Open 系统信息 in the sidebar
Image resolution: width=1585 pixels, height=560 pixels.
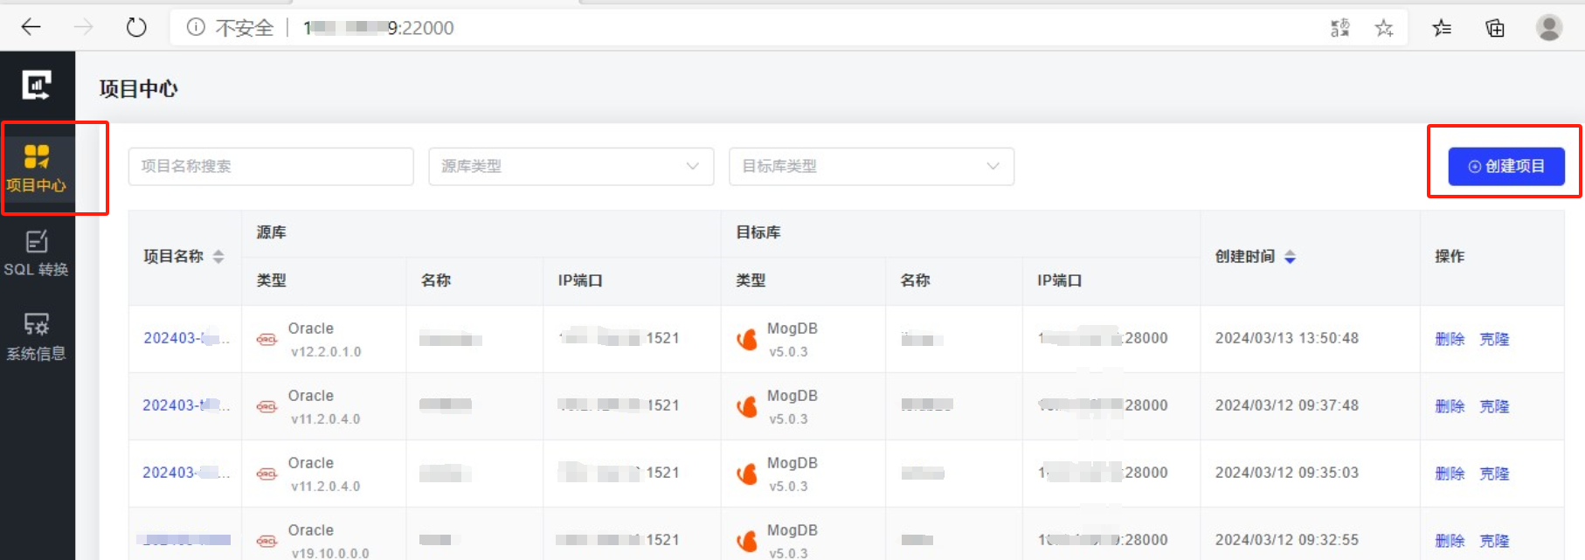pyautogui.click(x=37, y=337)
